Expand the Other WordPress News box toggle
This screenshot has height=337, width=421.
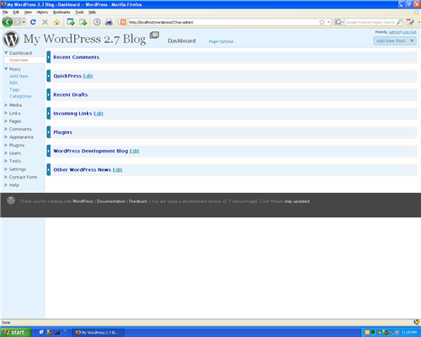(49, 169)
